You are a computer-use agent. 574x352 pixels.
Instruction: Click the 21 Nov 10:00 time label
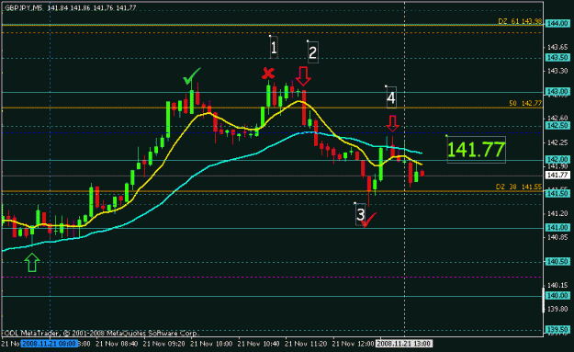pyautogui.click(x=211, y=344)
